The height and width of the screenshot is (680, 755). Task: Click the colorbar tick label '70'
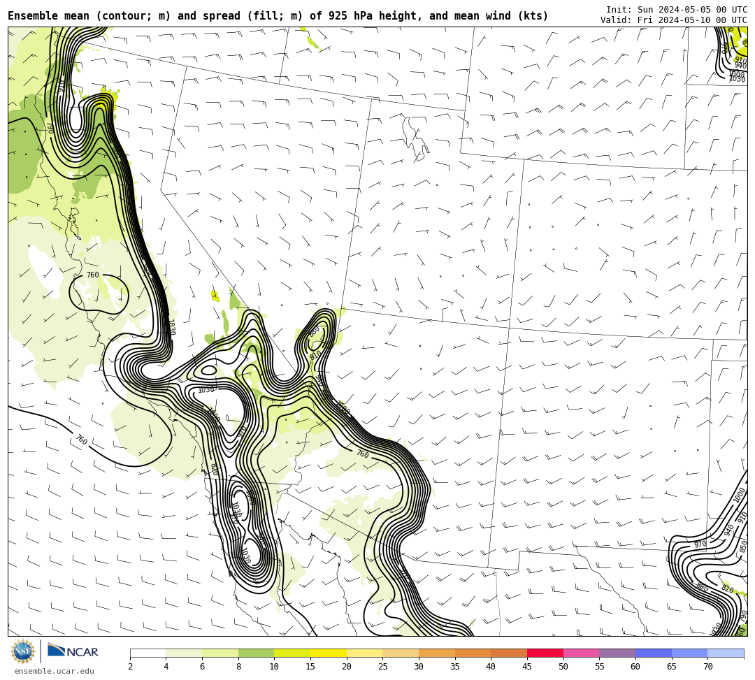pyautogui.click(x=707, y=667)
